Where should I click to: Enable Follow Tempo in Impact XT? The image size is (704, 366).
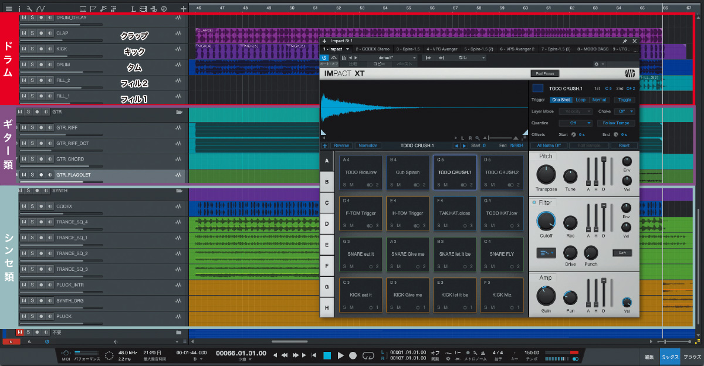(x=616, y=123)
